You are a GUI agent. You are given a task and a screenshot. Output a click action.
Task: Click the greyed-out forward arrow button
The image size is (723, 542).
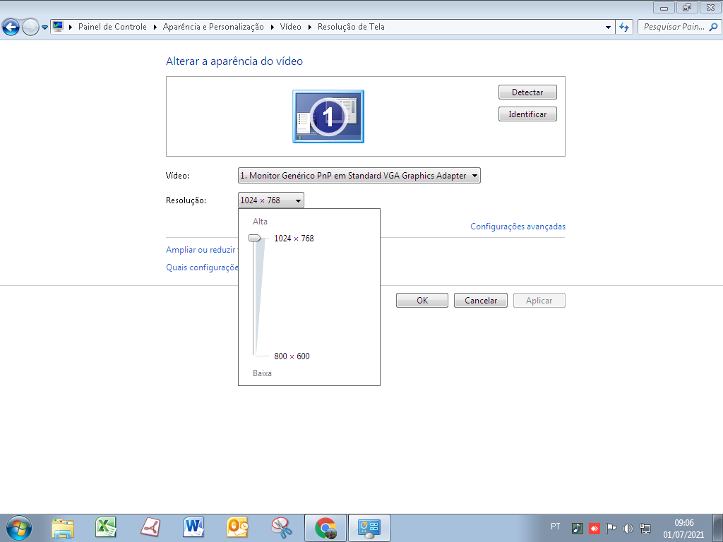[x=30, y=28]
